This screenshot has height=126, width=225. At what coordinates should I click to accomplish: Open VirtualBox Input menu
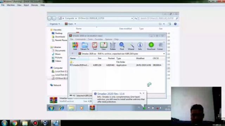pyautogui.click(x=26, y=5)
